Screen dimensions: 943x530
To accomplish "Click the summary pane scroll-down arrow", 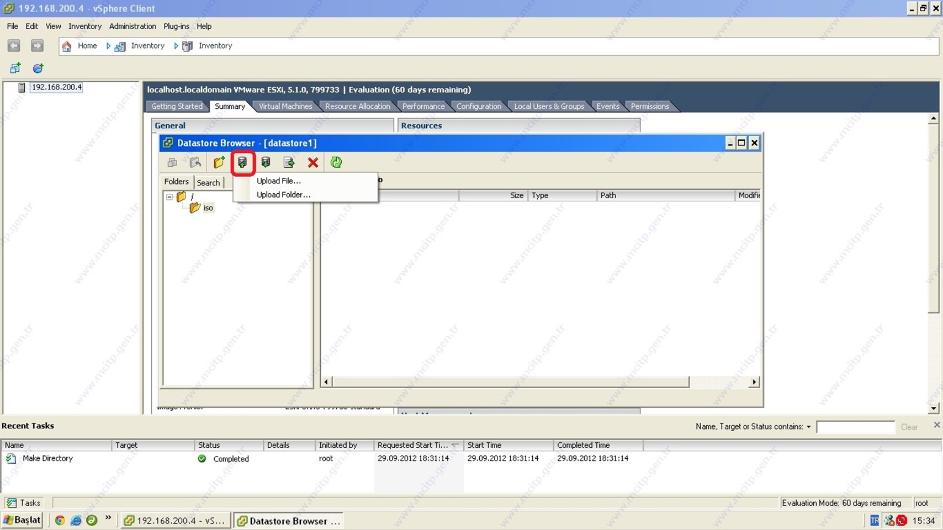I will [934, 409].
